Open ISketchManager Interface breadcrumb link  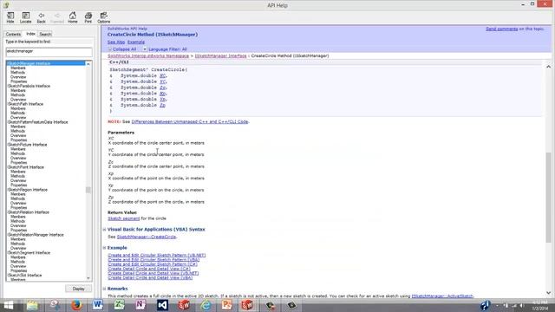[x=220, y=55]
